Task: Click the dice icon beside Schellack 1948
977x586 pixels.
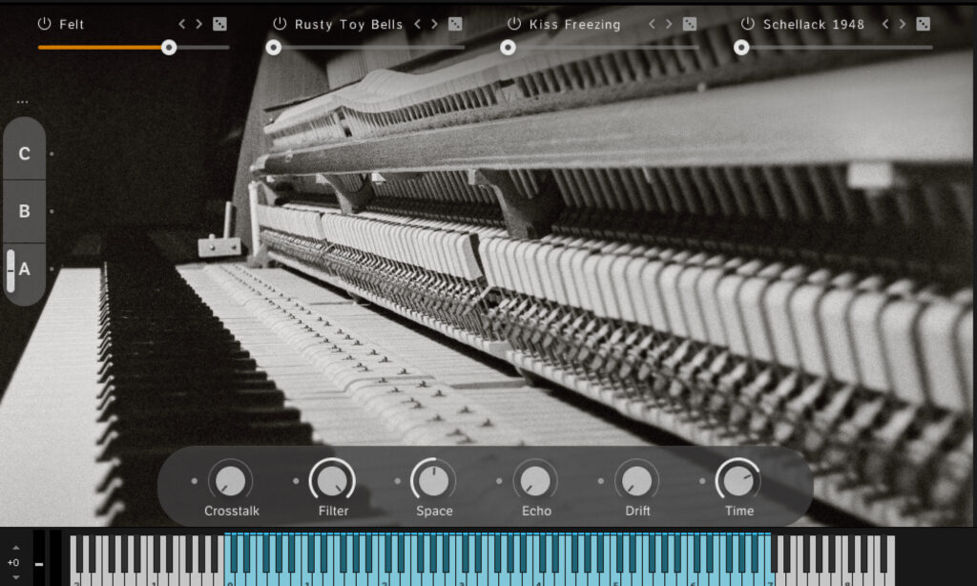Action: click(922, 24)
